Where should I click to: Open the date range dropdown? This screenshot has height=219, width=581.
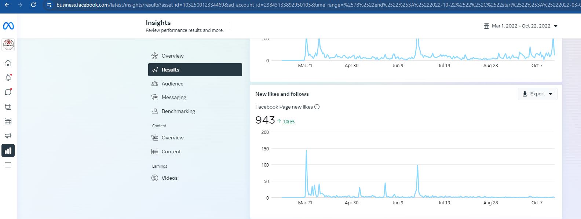click(x=520, y=26)
